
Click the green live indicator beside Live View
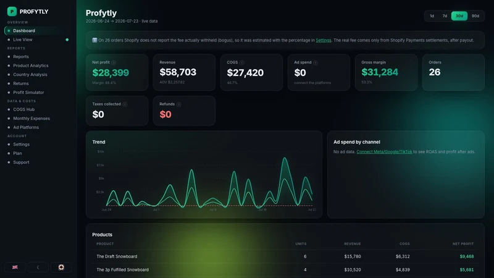67,40
